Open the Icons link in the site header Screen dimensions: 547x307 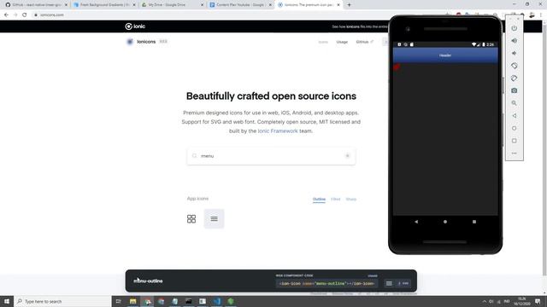tap(323, 42)
